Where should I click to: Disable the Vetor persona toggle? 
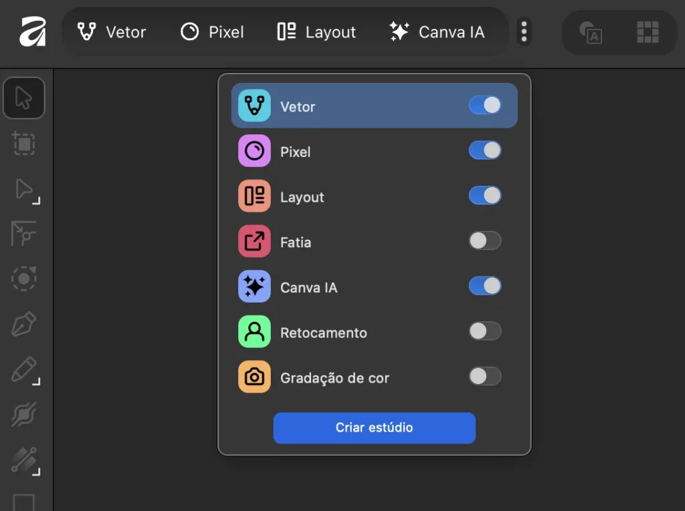(485, 105)
